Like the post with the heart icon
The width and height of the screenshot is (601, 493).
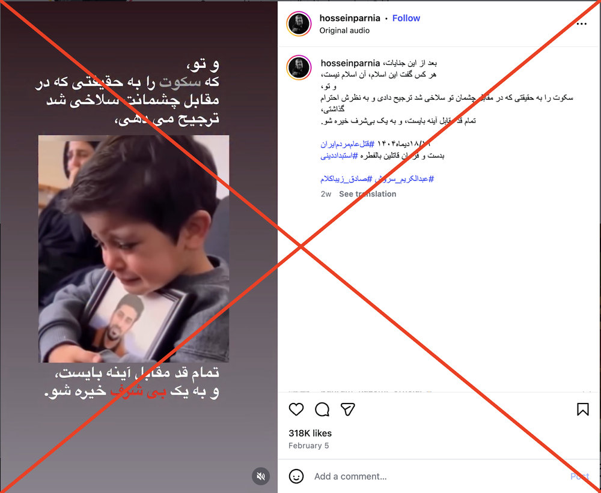point(296,410)
